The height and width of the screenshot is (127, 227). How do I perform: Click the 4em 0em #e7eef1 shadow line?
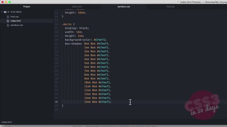[97, 59]
